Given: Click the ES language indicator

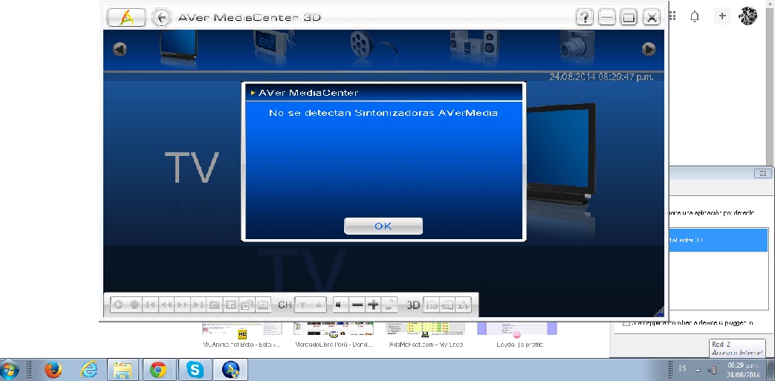Looking at the screenshot, I should (683, 368).
